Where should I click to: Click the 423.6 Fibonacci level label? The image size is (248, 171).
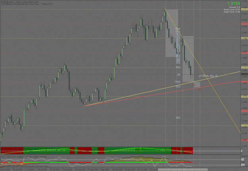tap(178, 118)
